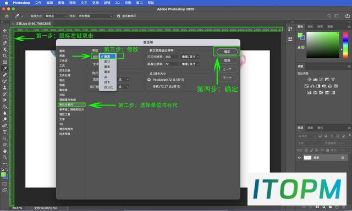Image resolution: width=352 pixels, height=211 pixels.
Task: Select the 传统 (72.27 点/英寸) radio button
Action: 149,87
